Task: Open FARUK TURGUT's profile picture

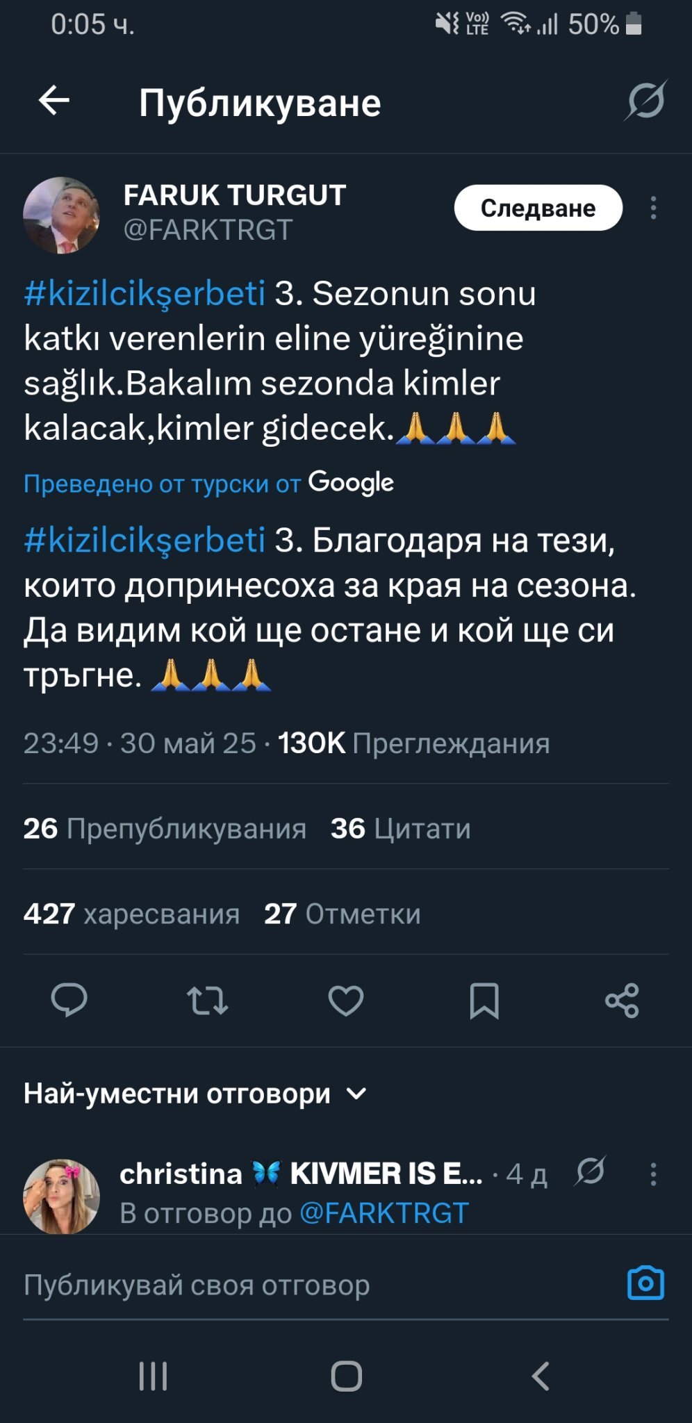Action: point(61,215)
